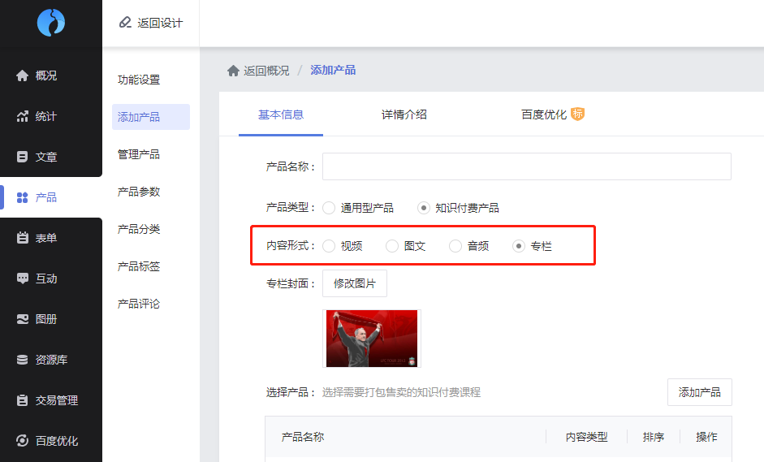The width and height of the screenshot is (764, 462).
Task: Open 图册 gallery in sidebar
Action: pyautogui.click(x=45, y=319)
